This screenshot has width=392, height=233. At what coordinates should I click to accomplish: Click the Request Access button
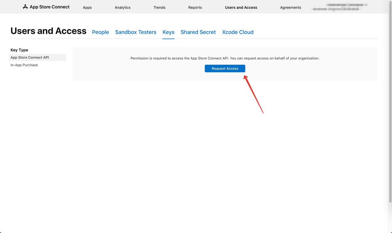point(225,69)
